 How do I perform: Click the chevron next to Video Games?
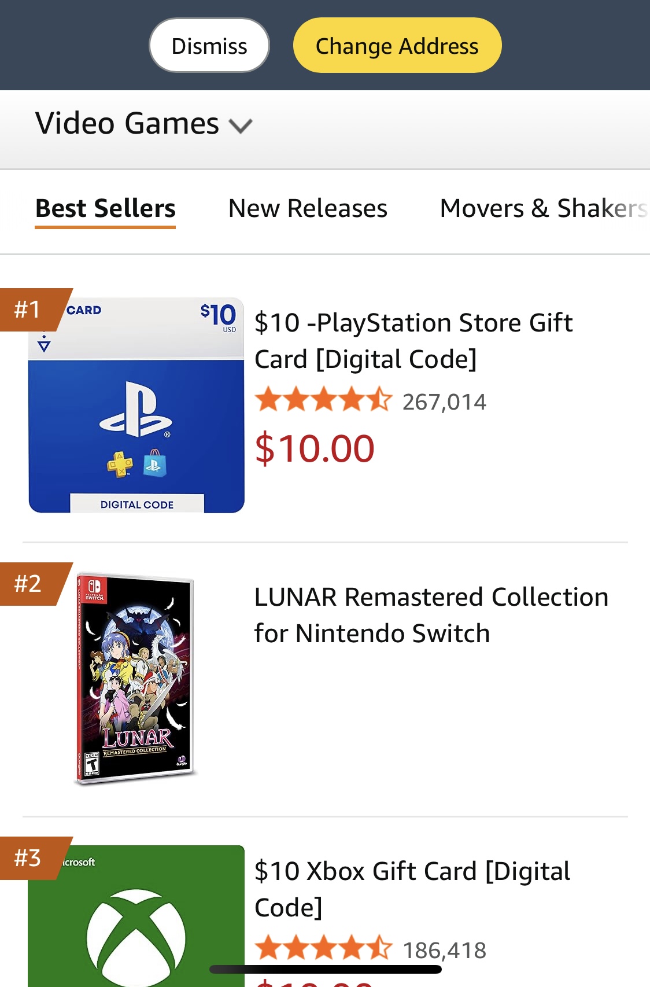tap(241, 126)
